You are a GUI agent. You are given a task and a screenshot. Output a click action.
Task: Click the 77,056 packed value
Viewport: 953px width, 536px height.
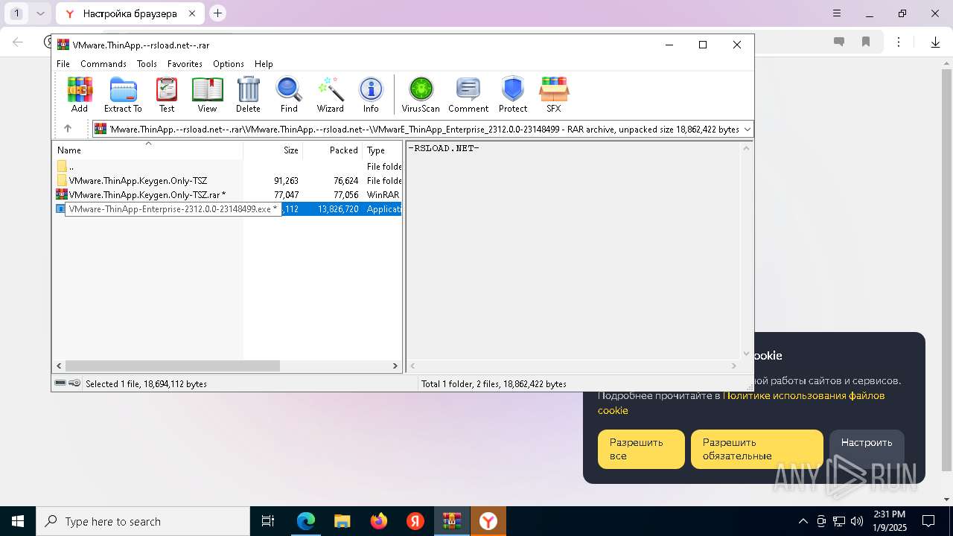(x=345, y=195)
